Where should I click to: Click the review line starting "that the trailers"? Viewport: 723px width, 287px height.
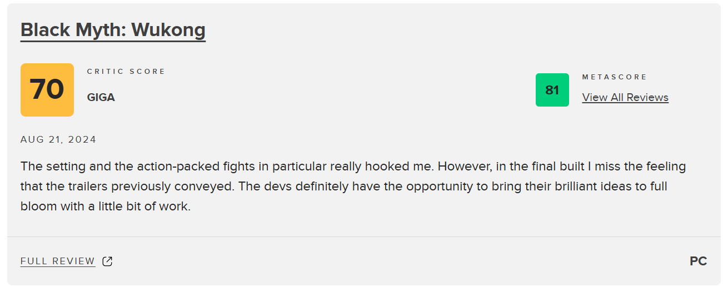coord(344,187)
